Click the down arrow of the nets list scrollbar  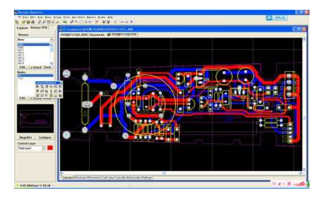click(52, 63)
